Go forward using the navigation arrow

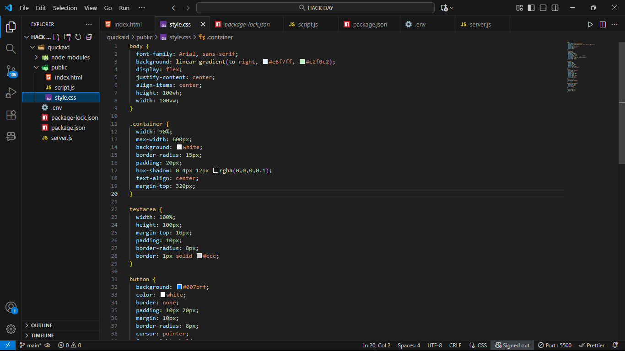click(186, 8)
